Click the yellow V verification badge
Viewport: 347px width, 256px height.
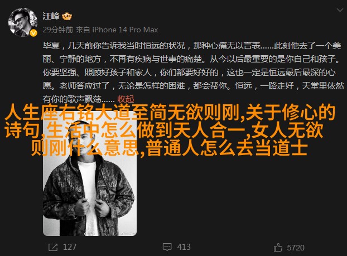(x=33, y=33)
